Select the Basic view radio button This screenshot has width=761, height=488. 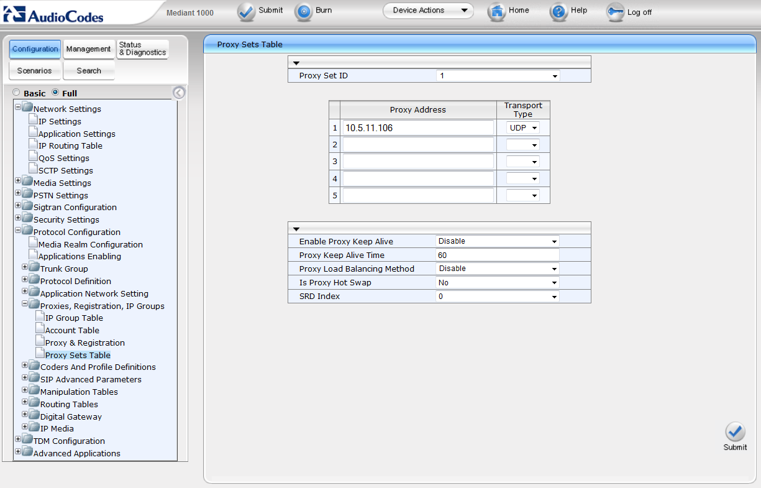tap(17, 93)
